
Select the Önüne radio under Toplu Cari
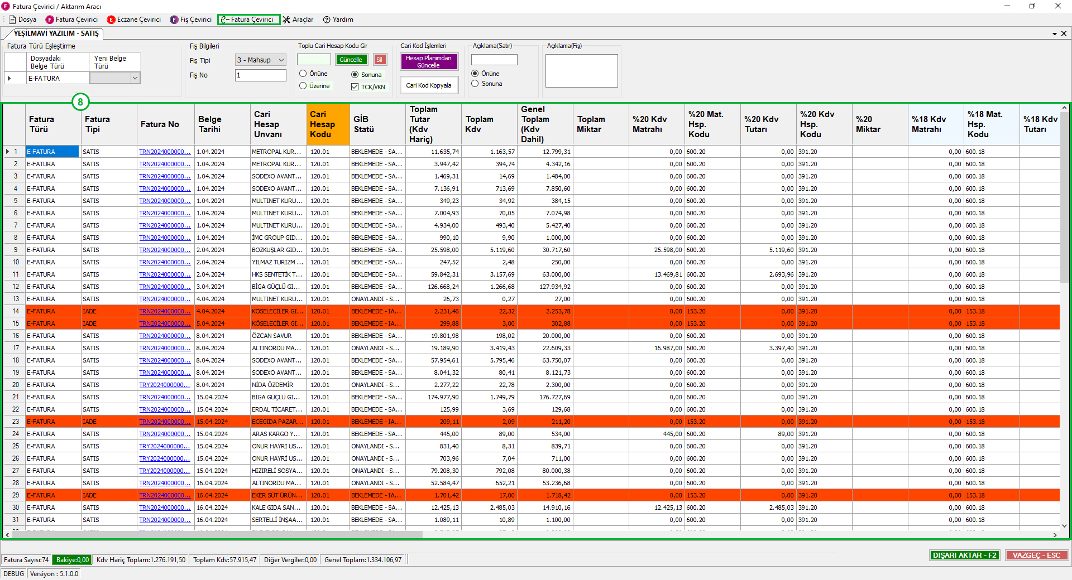(303, 74)
